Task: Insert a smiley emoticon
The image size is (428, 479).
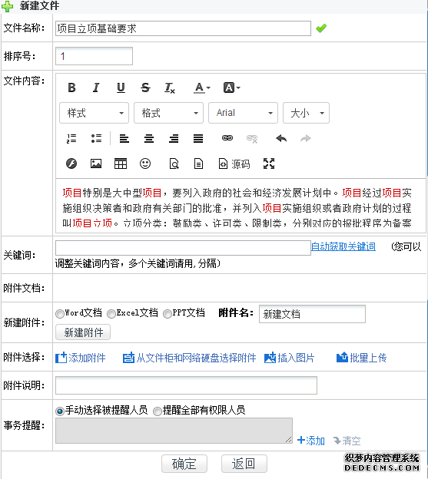Action: point(145,164)
